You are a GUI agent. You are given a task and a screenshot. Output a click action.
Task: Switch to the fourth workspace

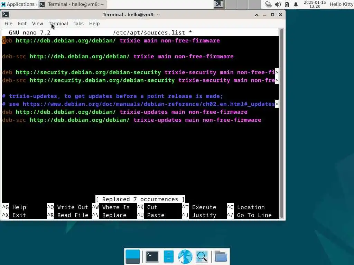pyautogui.click(x=255, y=4)
